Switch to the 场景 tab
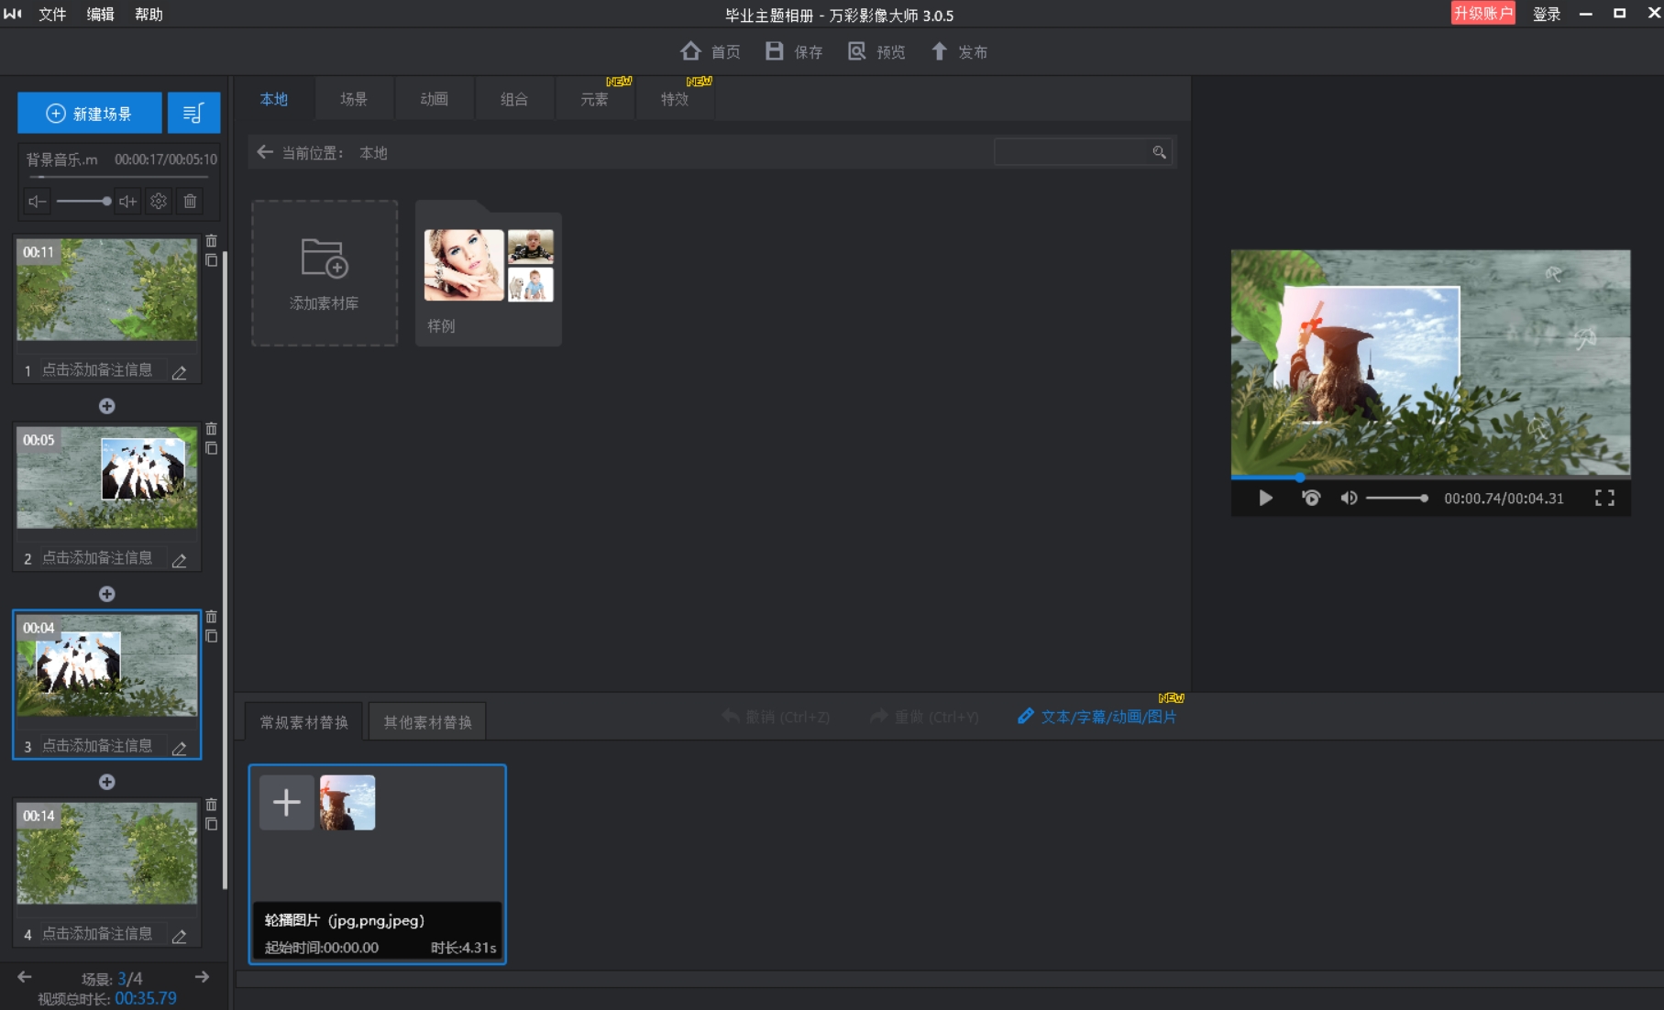The width and height of the screenshot is (1664, 1010). [x=354, y=99]
